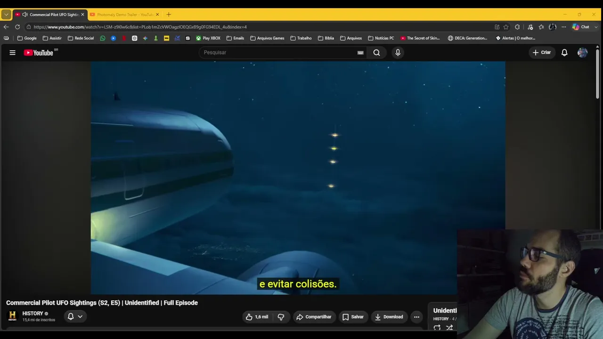The height and width of the screenshot is (339, 603).
Task: Open the Emails bookmarks folder
Action: (235, 38)
